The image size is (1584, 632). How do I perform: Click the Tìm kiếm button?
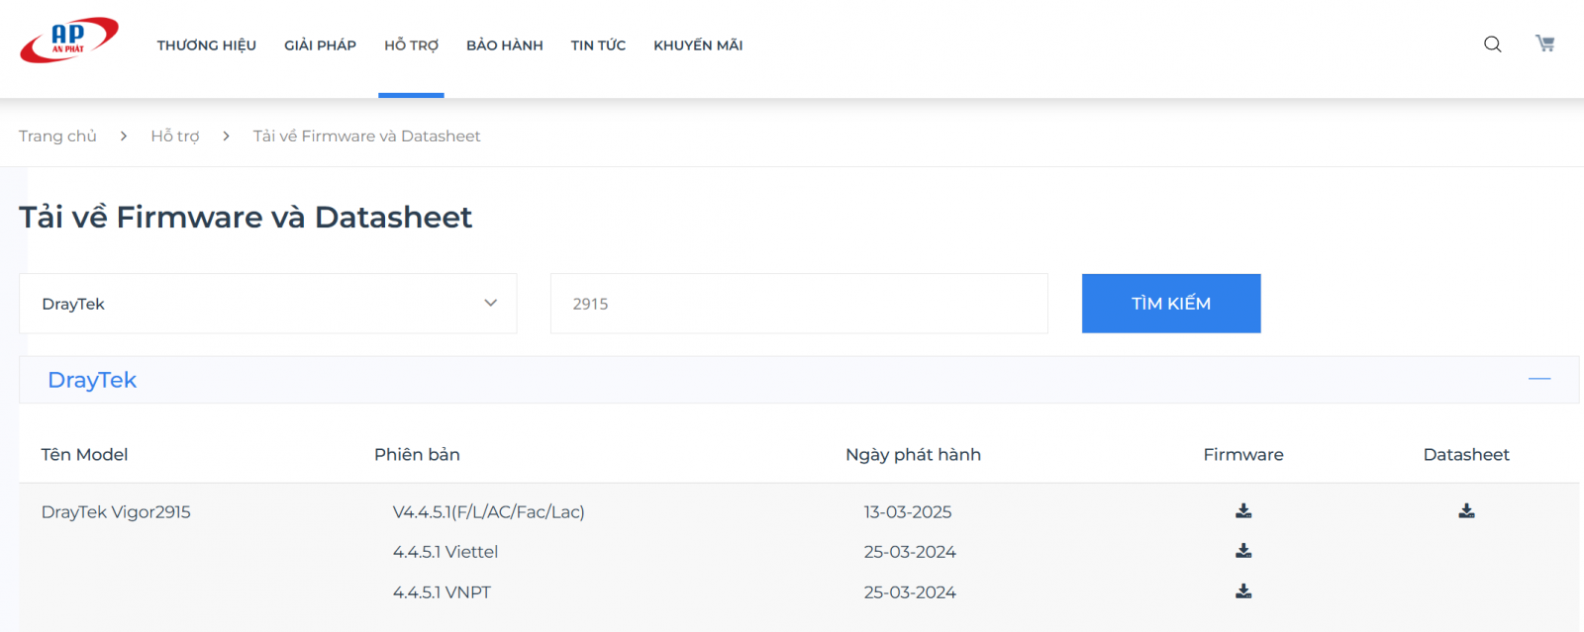point(1171,304)
